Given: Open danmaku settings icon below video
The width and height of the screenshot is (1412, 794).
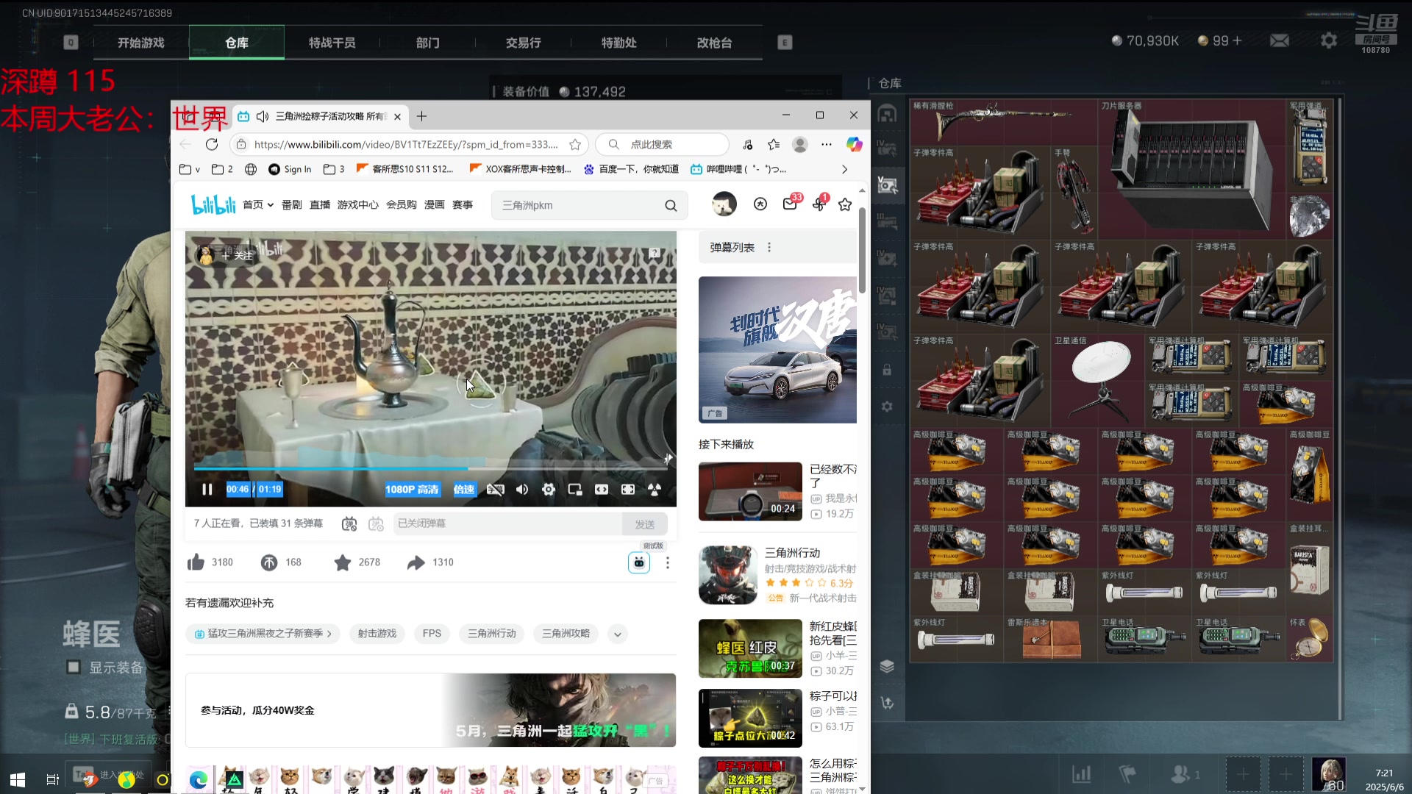Looking at the screenshot, I should 376,523.
